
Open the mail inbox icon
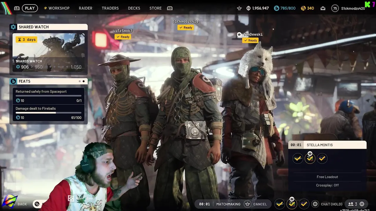click(x=323, y=8)
